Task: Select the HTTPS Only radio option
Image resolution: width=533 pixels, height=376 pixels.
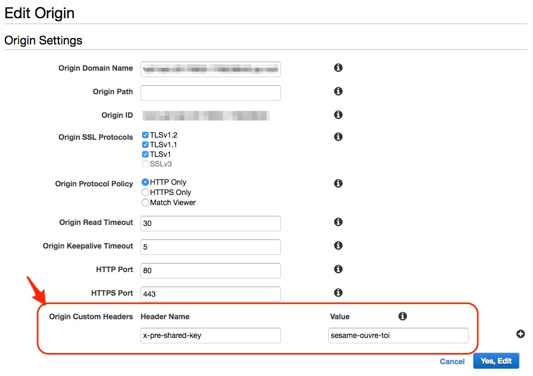Action: (145, 192)
